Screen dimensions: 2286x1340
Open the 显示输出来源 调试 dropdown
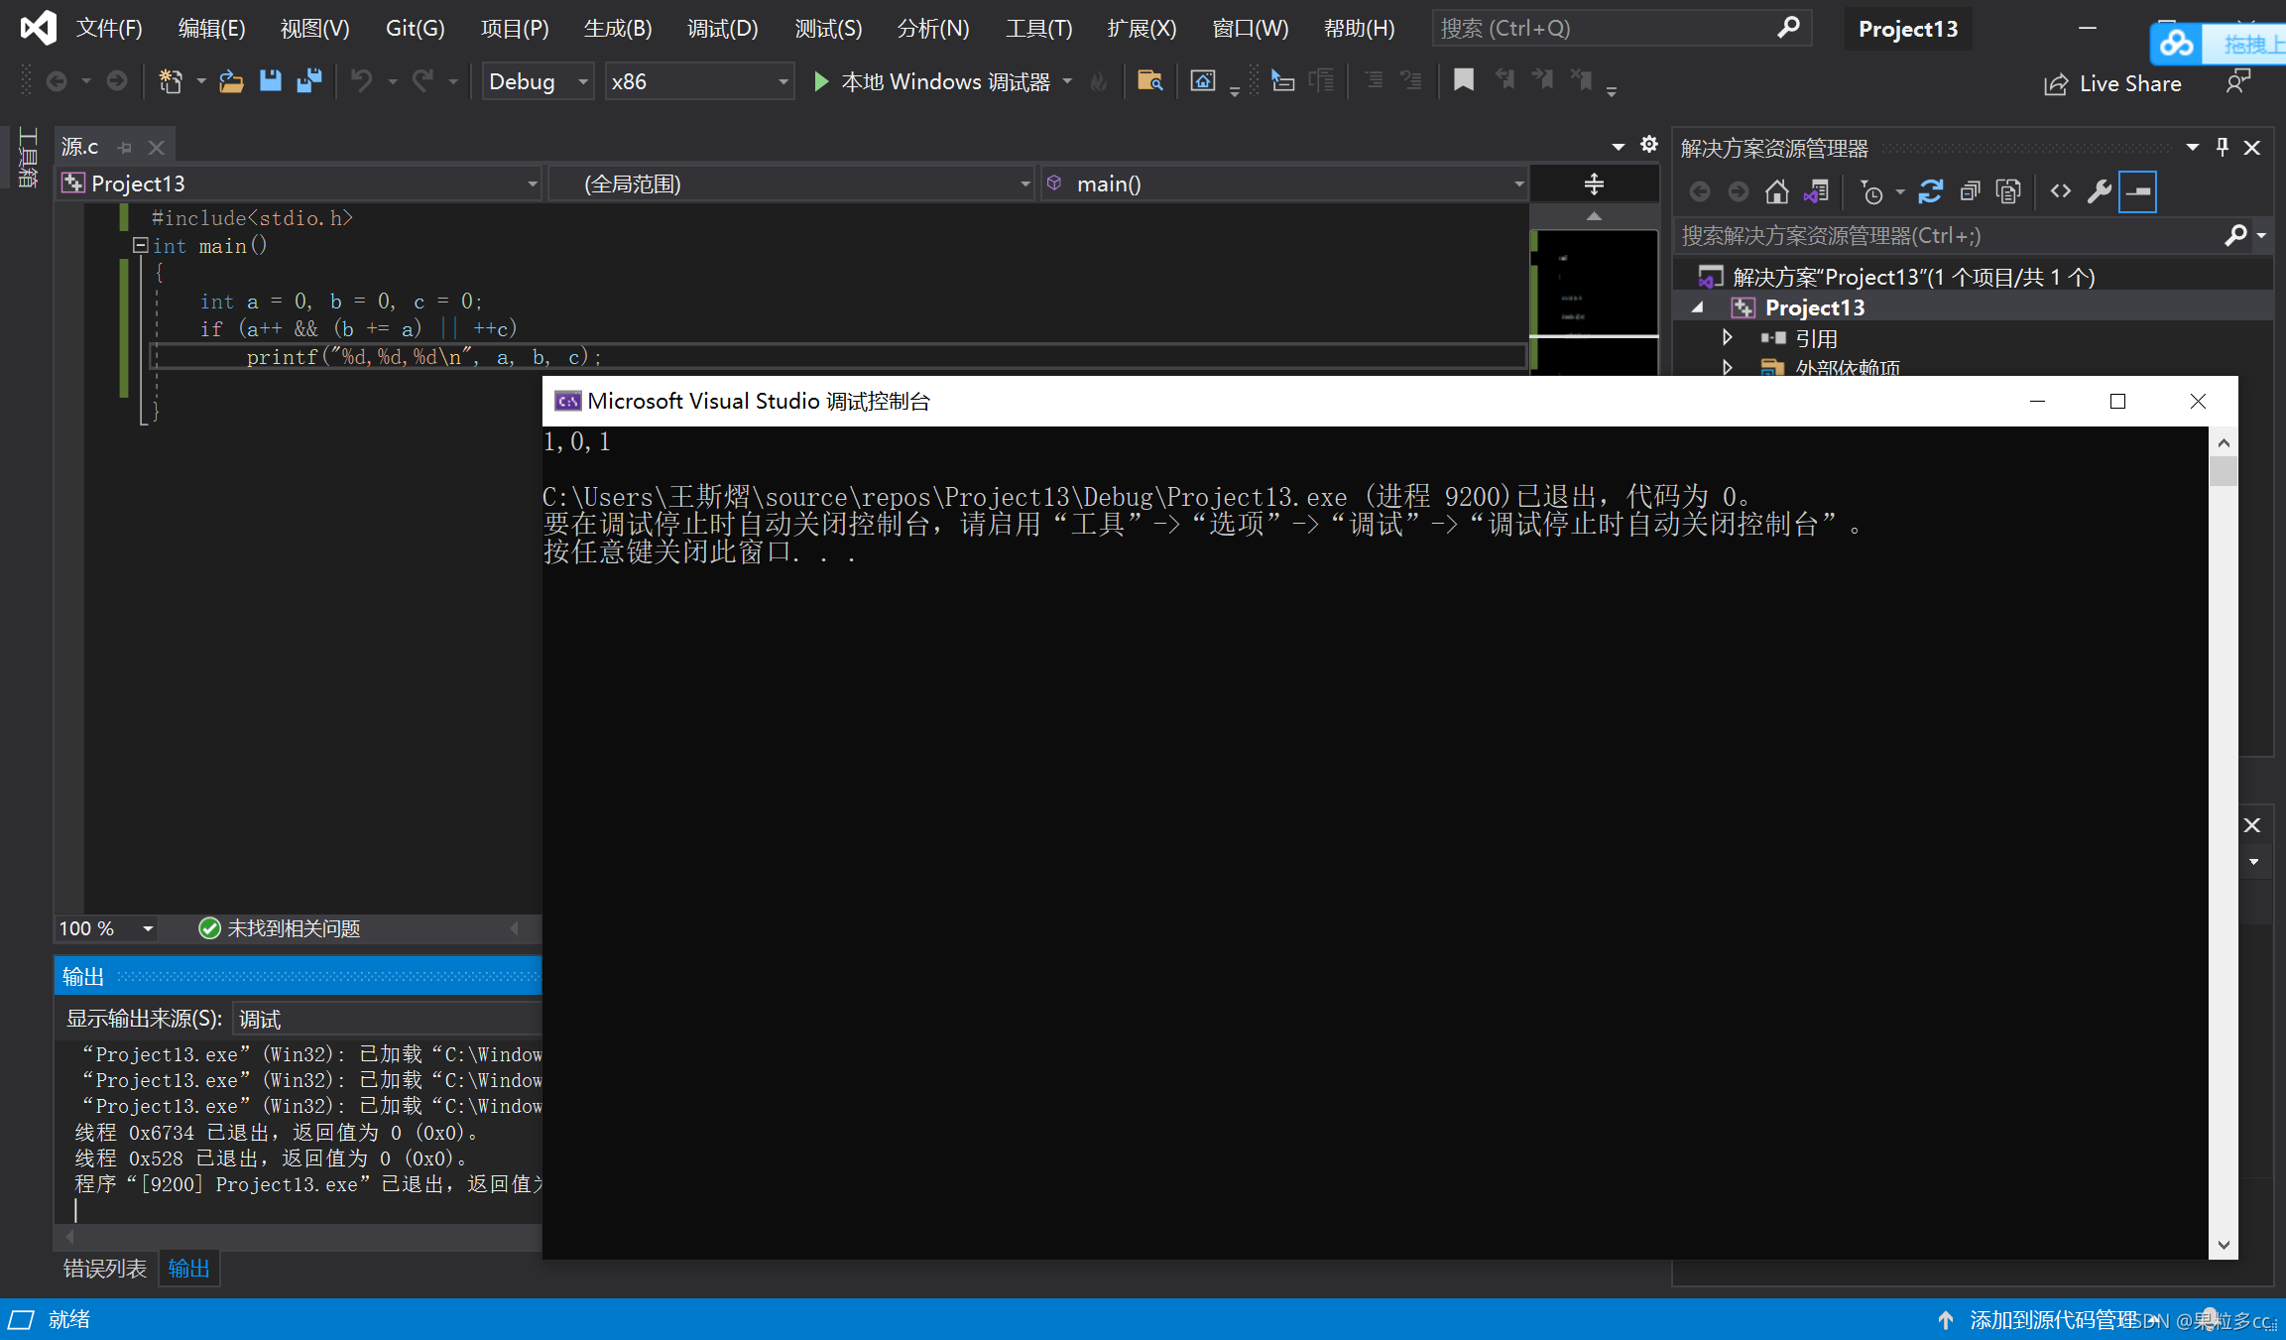388,1019
